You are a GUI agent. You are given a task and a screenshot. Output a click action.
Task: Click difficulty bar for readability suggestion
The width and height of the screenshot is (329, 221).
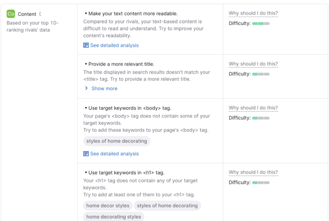click(261, 24)
